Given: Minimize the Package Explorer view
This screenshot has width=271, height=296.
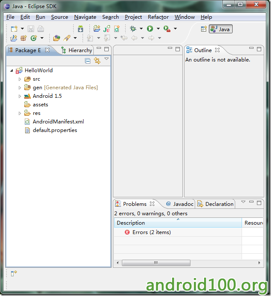Looking at the screenshot, I should click(x=99, y=48).
